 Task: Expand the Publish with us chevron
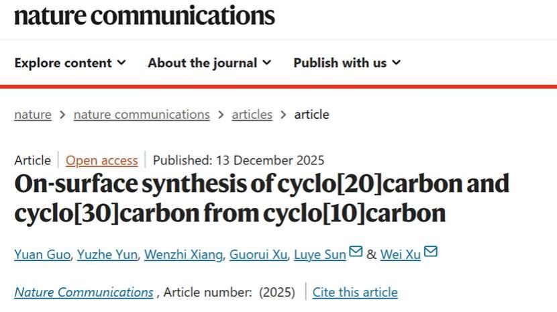397,62
